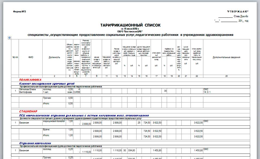Viewport: 260px width, 159px height.
Task: Click the "ПСЦ неврологическое отделение" heading
Action: (x=84, y=115)
